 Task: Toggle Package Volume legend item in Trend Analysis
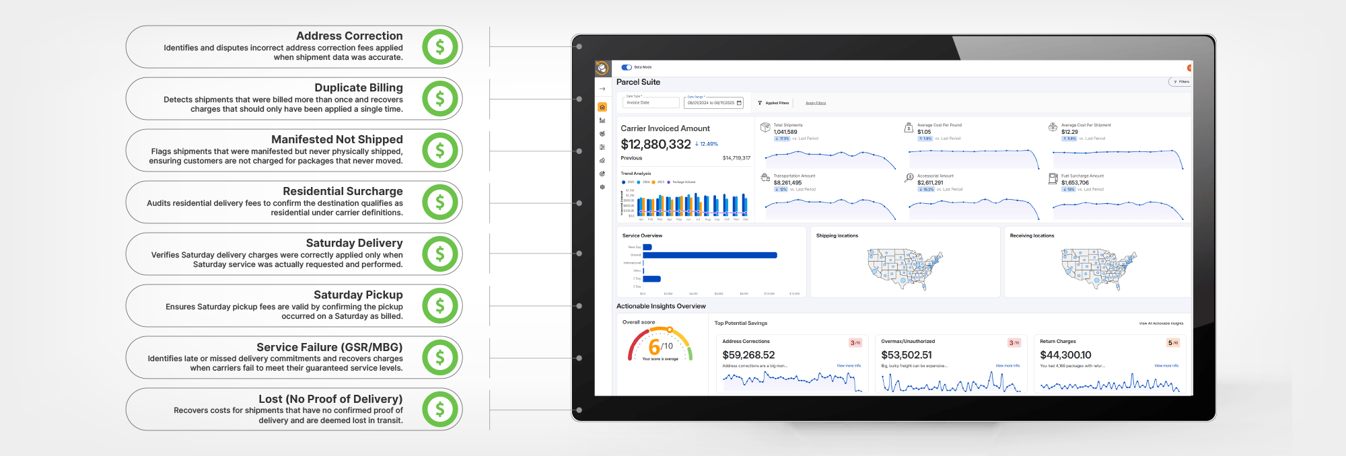point(681,182)
